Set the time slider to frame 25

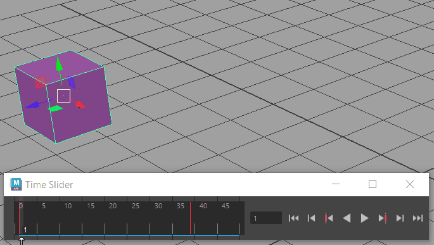[x=127, y=218]
